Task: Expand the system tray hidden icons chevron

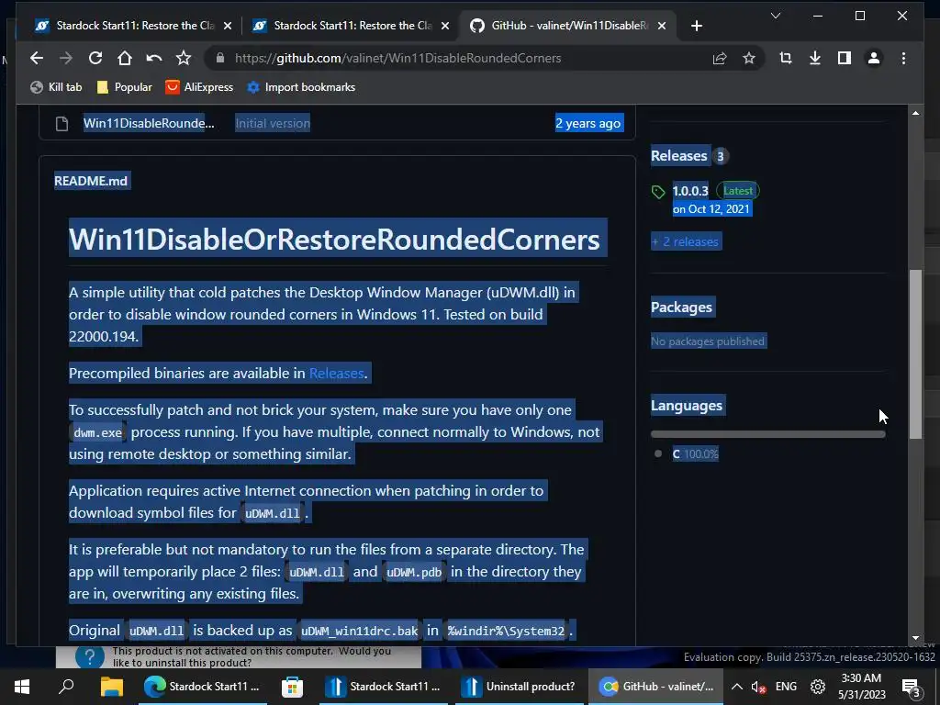Action: click(737, 687)
